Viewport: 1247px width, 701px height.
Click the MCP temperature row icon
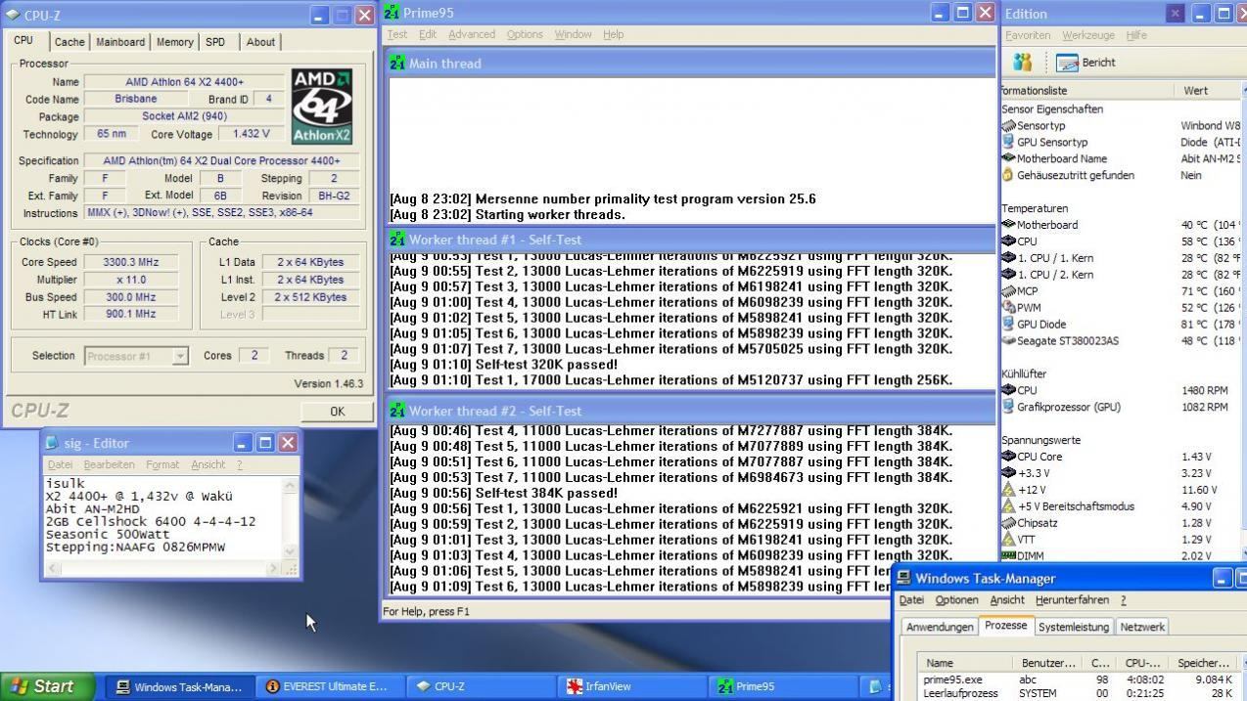coord(1008,291)
